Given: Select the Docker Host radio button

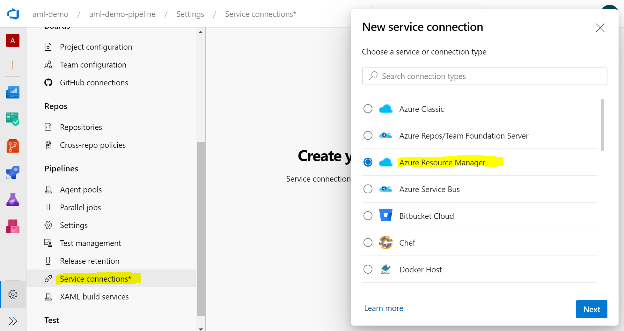Looking at the screenshot, I should [x=368, y=269].
